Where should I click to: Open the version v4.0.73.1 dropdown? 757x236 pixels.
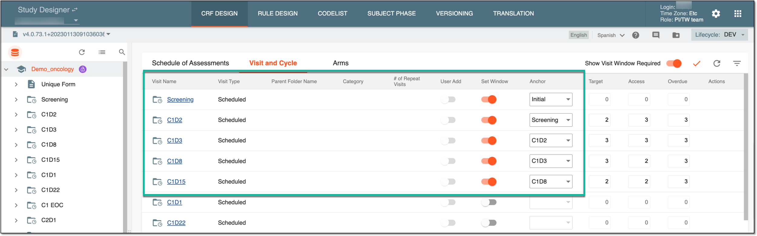(66, 34)
